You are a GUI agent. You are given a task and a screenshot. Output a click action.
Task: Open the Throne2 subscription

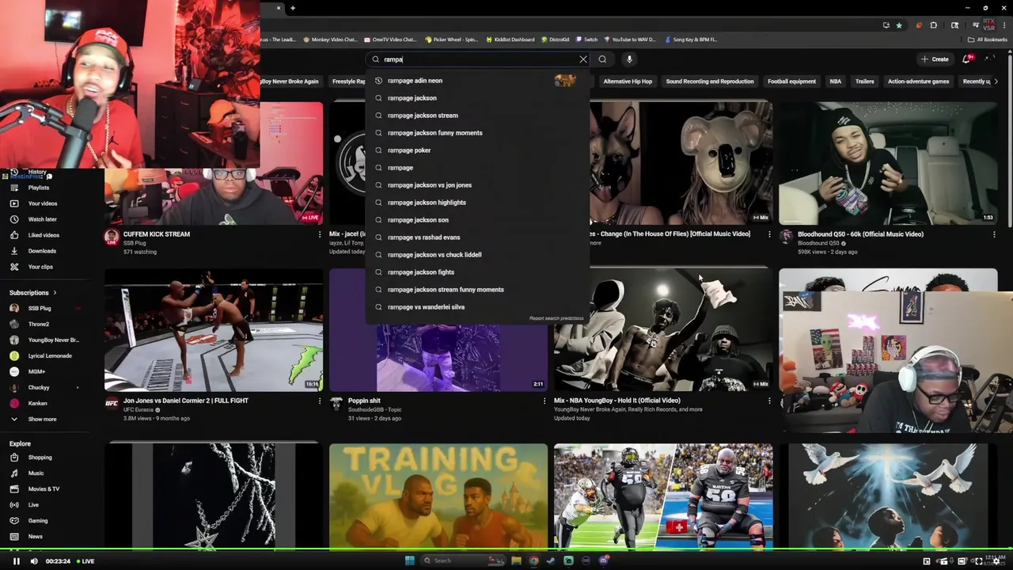pyautogui.click(x=39, y=324)
